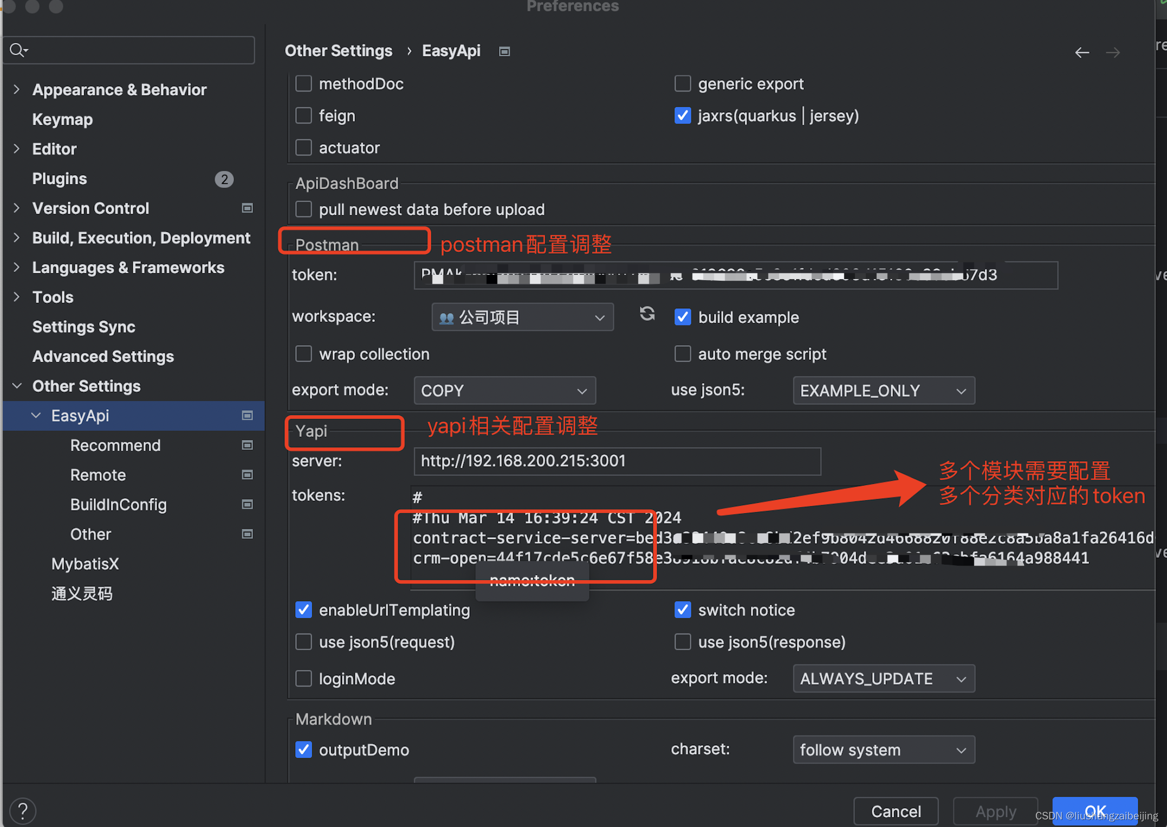Screen dimensions: 1167x827
Task: Expand Appearance & Behavior section
Action: pyautogui.click(x=17, y=89)
